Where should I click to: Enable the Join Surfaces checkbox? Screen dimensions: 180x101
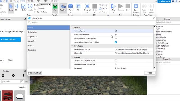35,12
